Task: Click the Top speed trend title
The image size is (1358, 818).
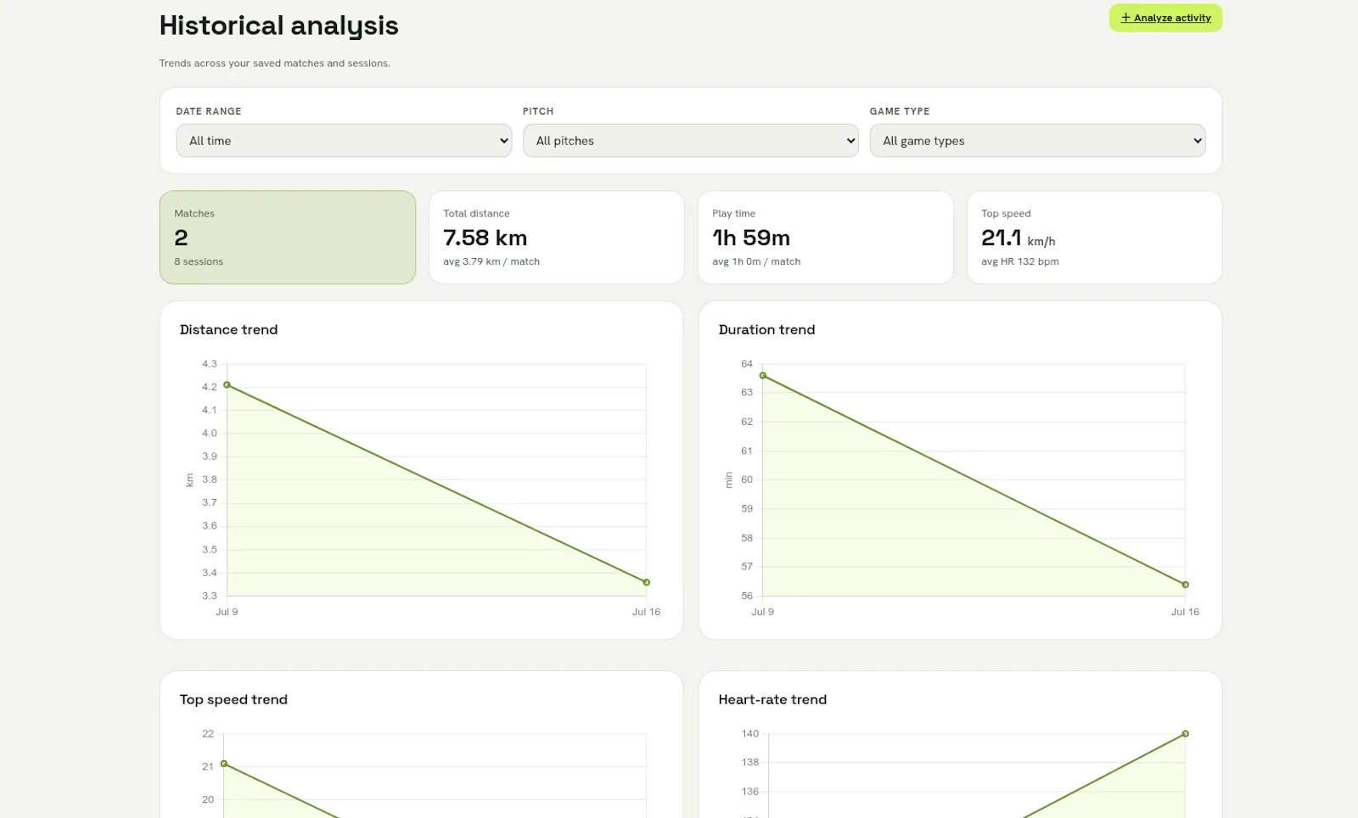Action: pyautogui.click(x=233, y=700)
